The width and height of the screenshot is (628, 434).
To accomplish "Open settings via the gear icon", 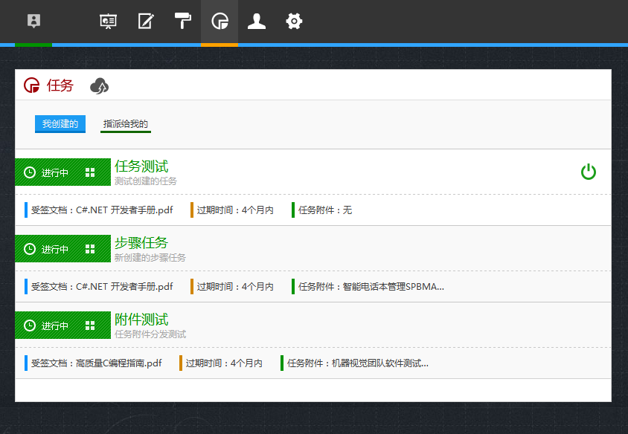I will [294, 21].
